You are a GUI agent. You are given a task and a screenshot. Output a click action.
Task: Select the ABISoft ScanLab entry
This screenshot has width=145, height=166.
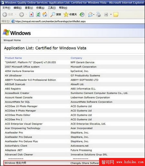point(15,84)
